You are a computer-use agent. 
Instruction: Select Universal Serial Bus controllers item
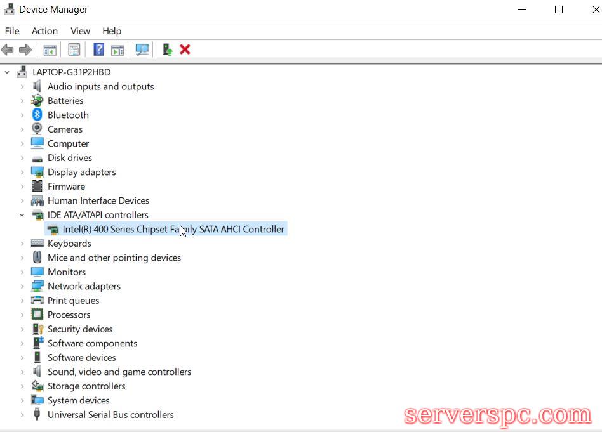110,415
